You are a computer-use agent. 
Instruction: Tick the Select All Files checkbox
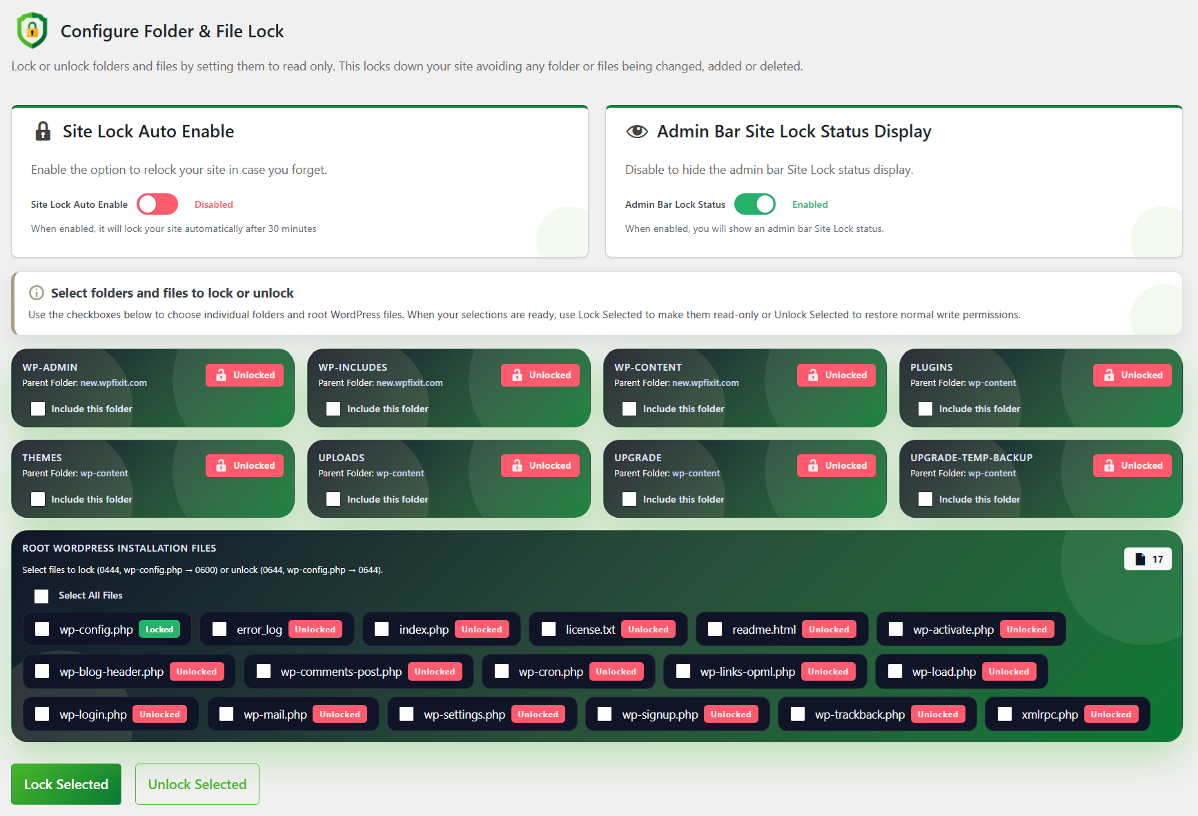[41, 596]
